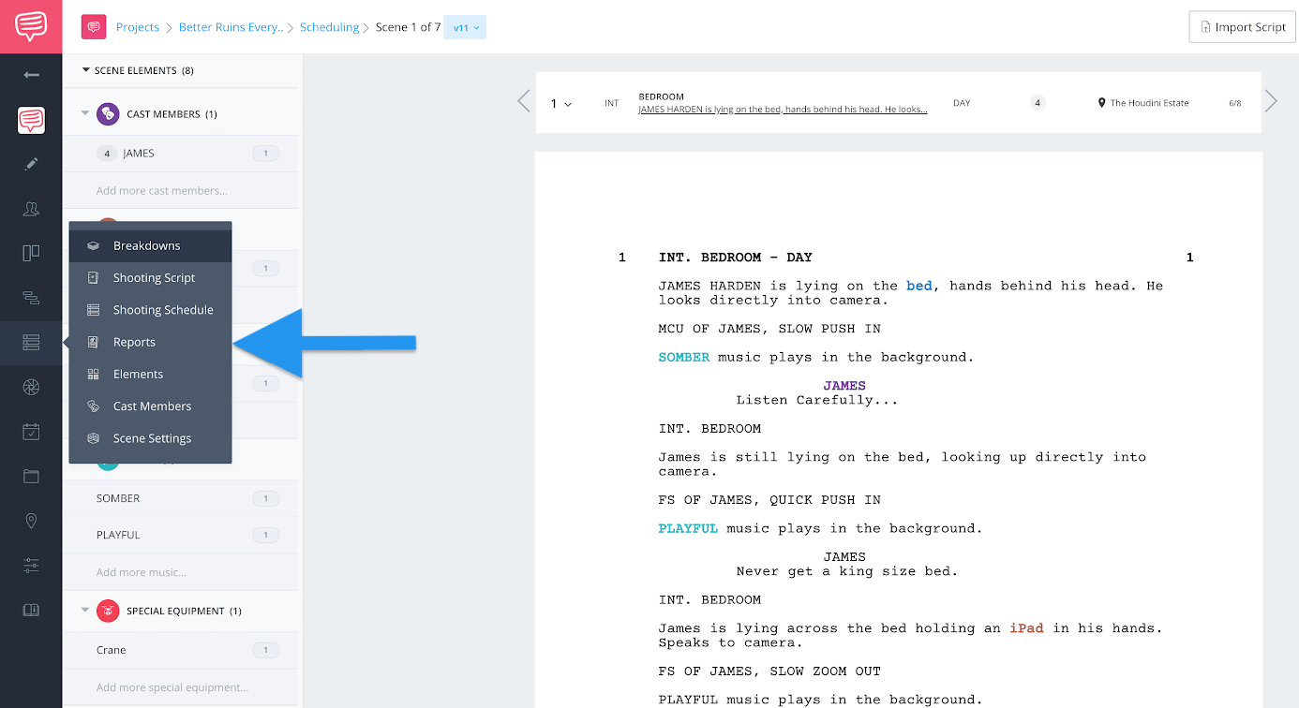Click the purple JAMES character tag in script
Viewport: 1299px width, 708px height.
point(844,386)
